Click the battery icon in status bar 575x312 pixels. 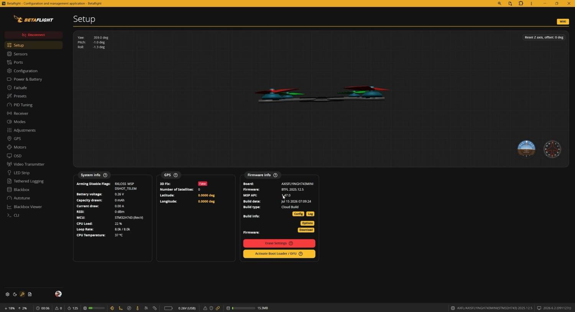click(168, 308)
